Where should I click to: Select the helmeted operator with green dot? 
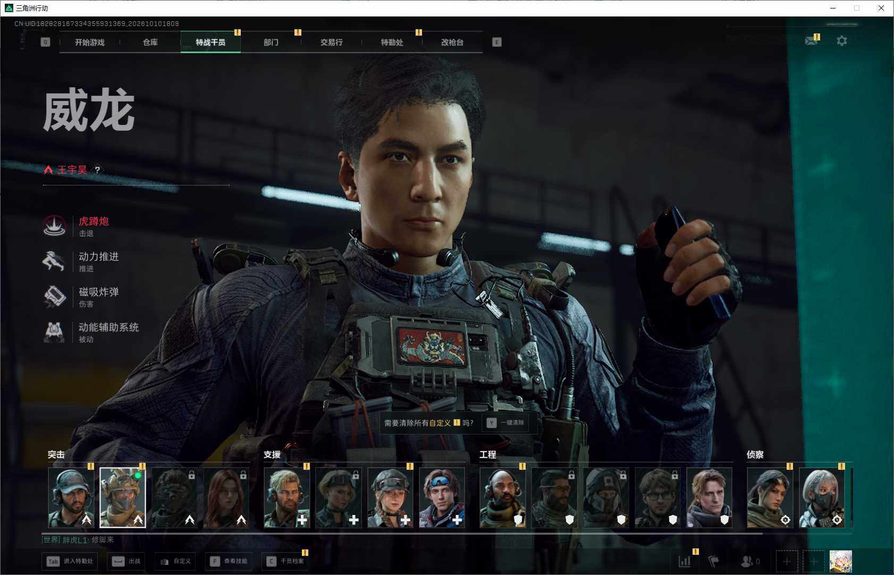pyautogui.click(x=123, y=497)
